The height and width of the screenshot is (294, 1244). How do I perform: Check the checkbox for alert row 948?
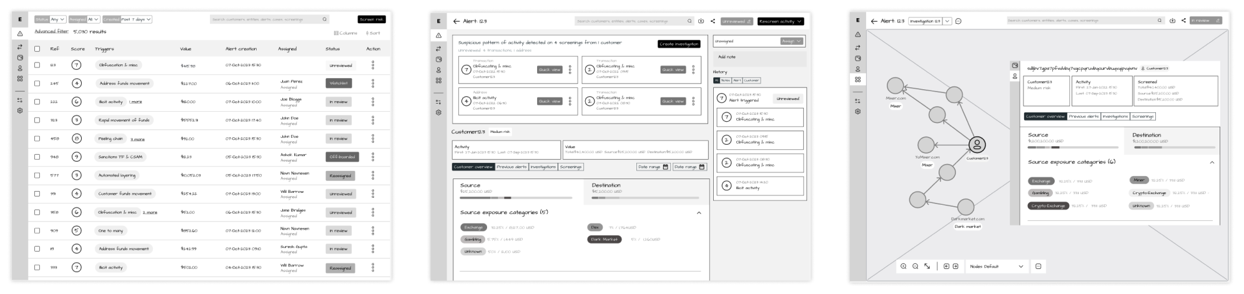coord(37,157)
